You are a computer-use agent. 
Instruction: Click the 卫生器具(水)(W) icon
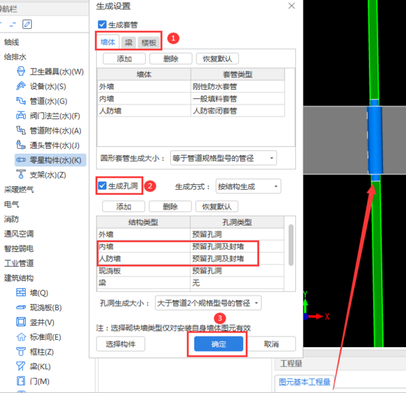[x=21, y=71]
